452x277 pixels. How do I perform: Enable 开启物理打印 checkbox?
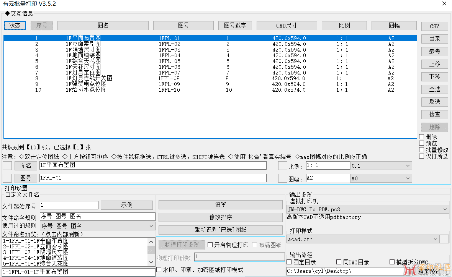[x=210, y=245]
